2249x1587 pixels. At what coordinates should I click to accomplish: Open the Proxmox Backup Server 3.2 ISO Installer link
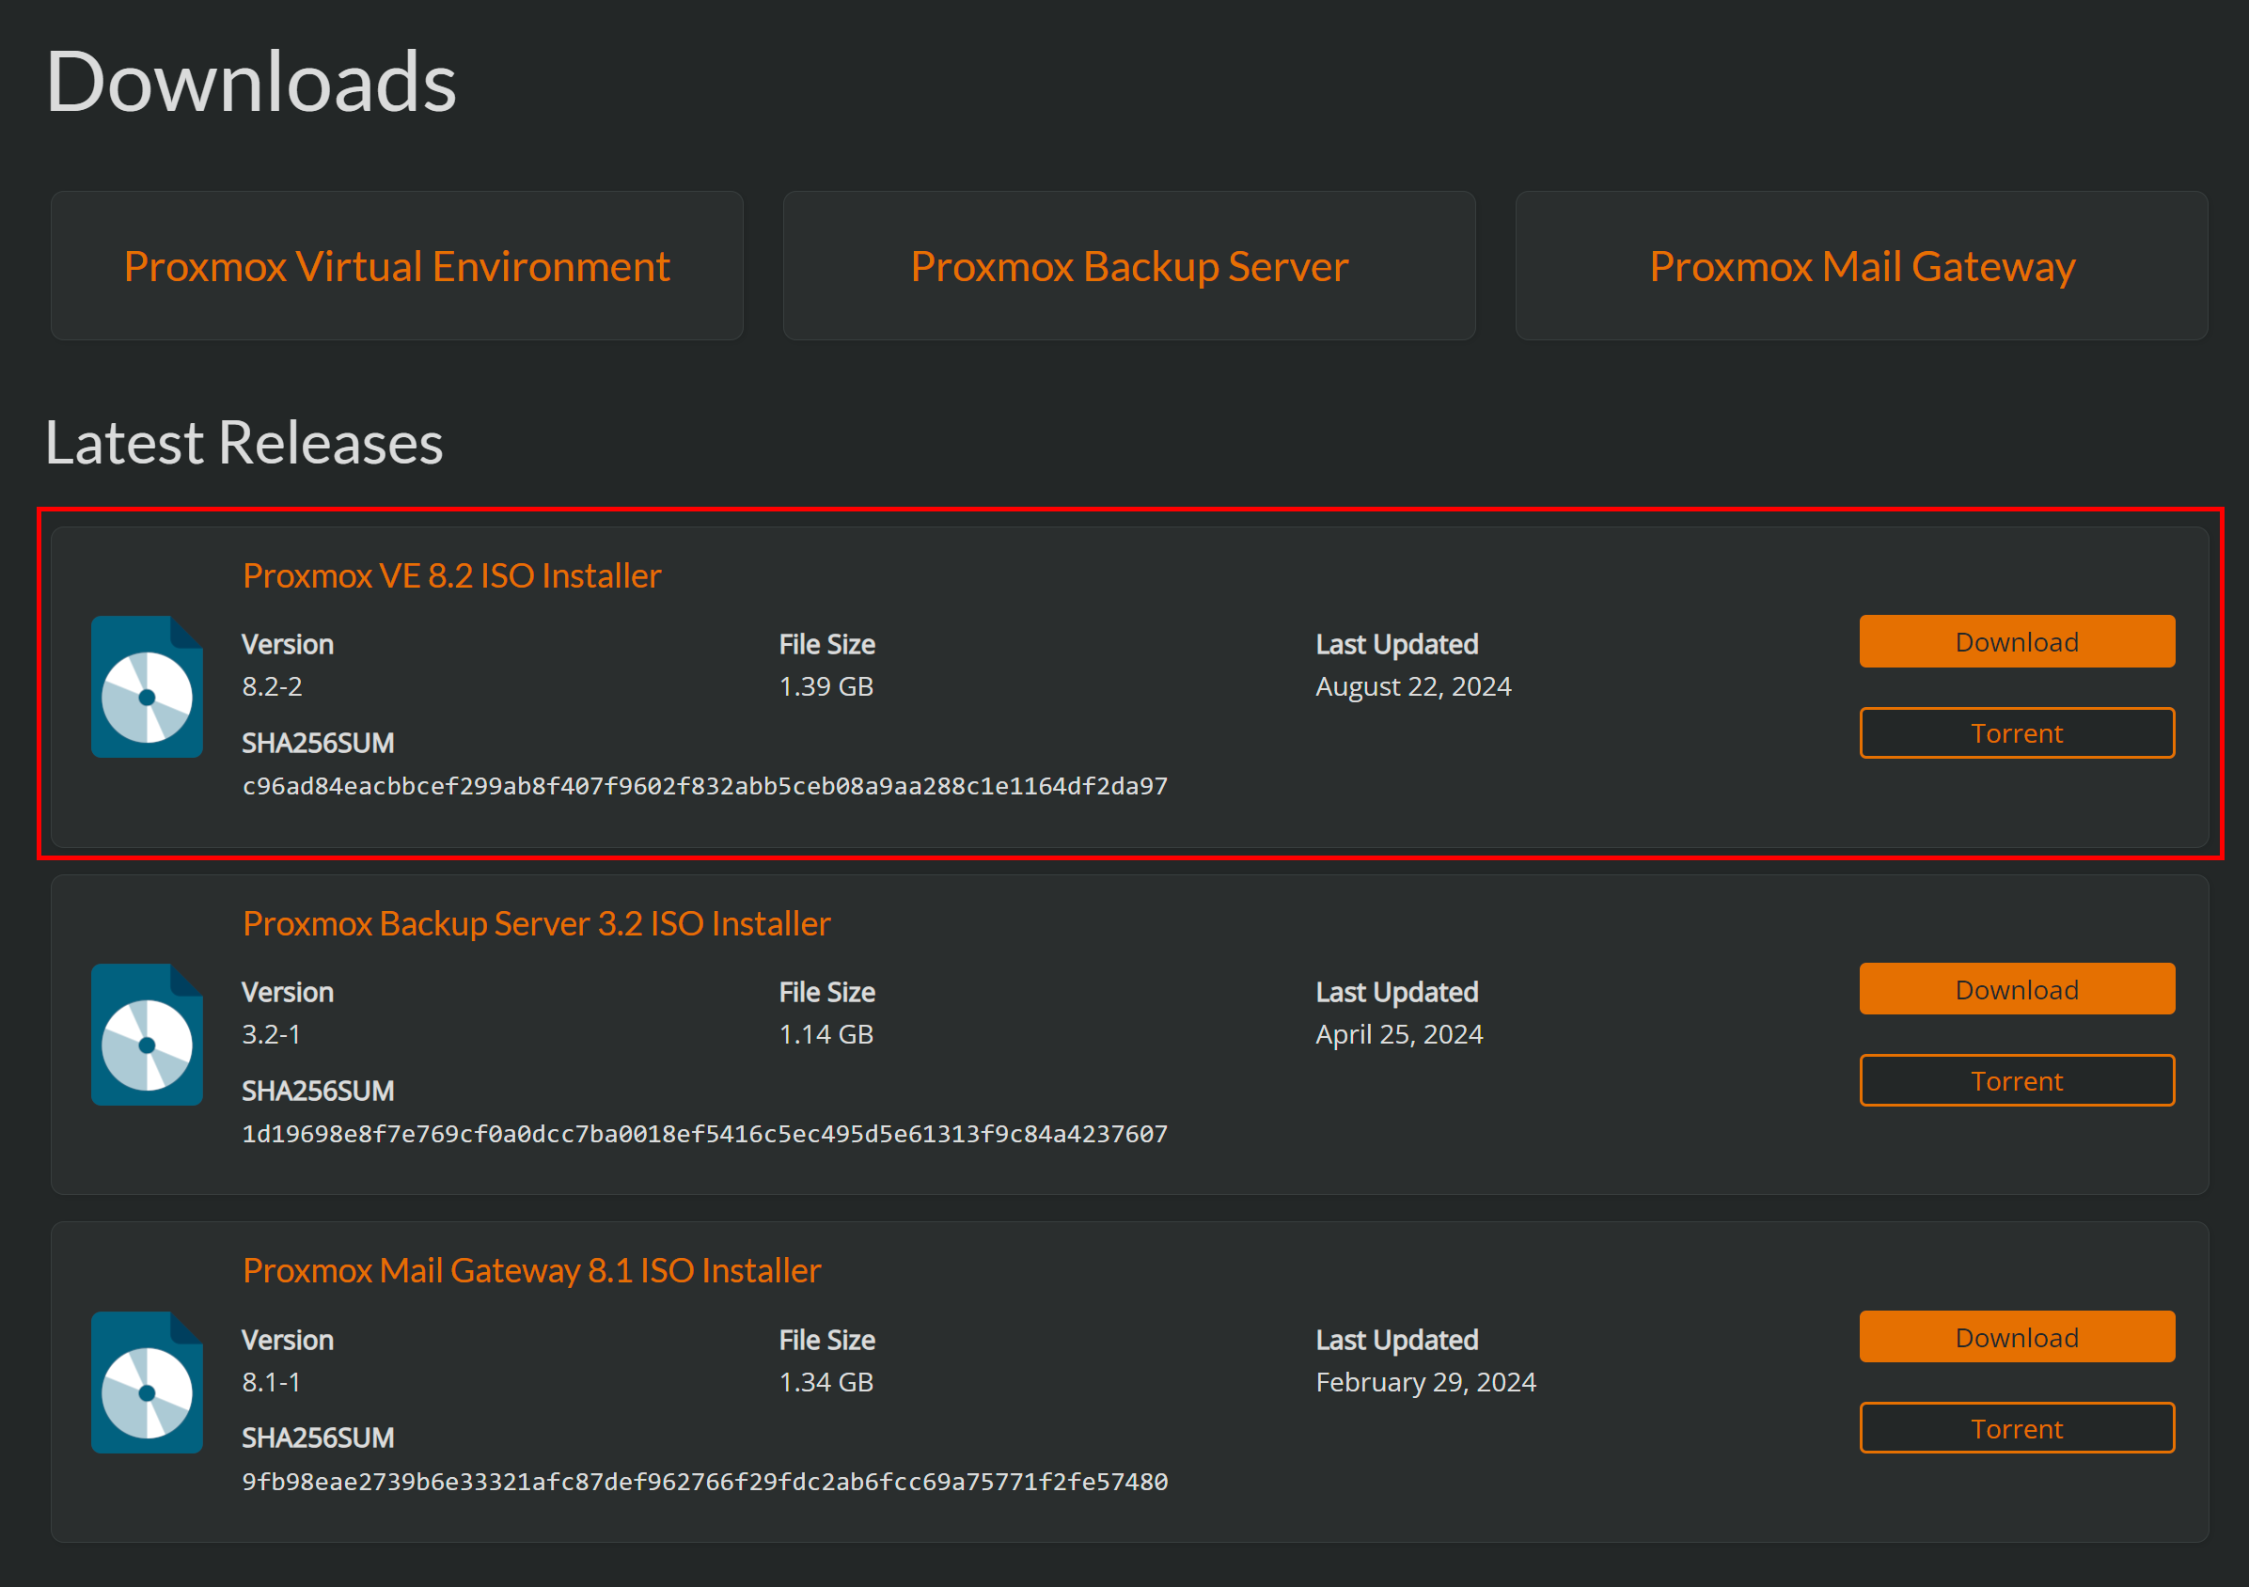536,923
